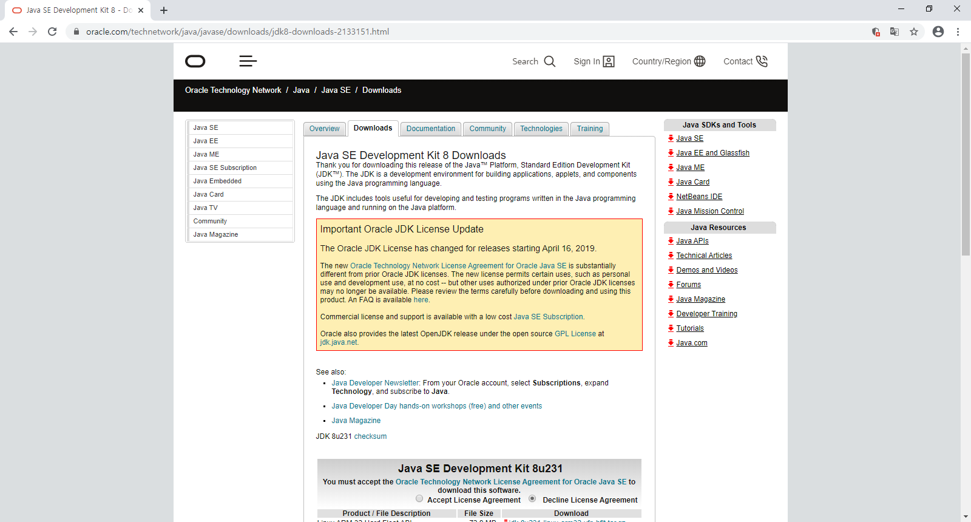
Task: Click the page vertical scrollbar thumb
Action: coord(966,155)
